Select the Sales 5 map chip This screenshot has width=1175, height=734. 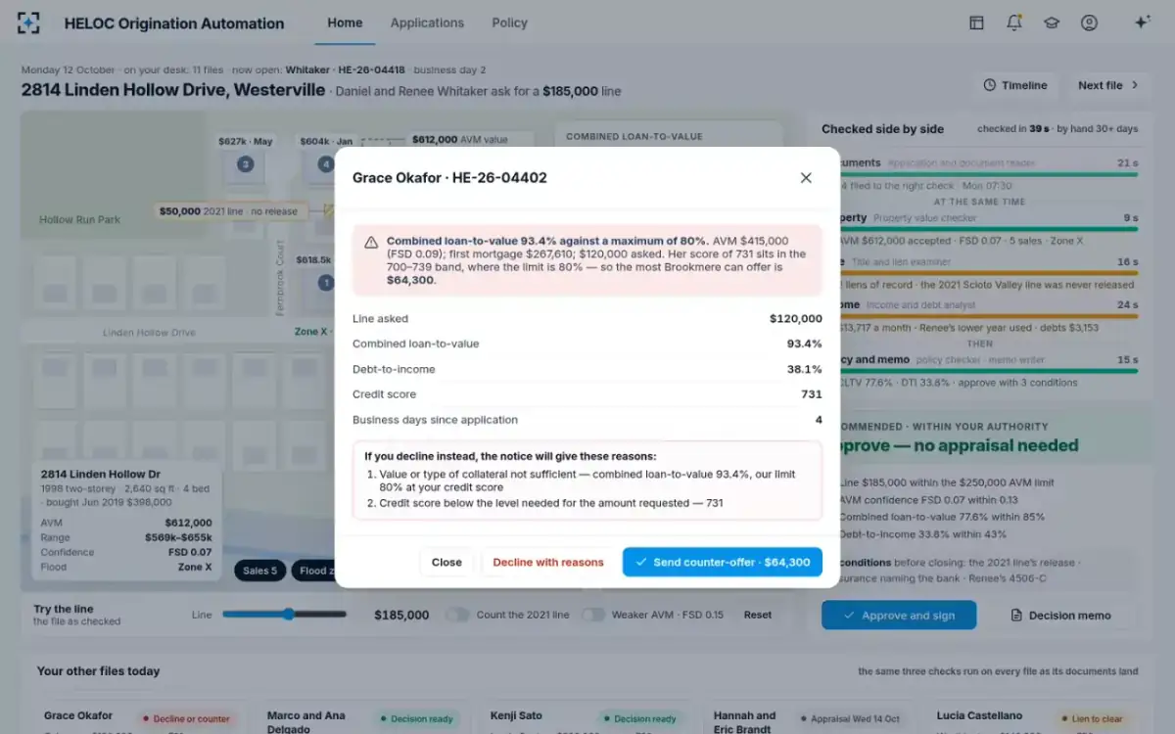tap(259, 571)
